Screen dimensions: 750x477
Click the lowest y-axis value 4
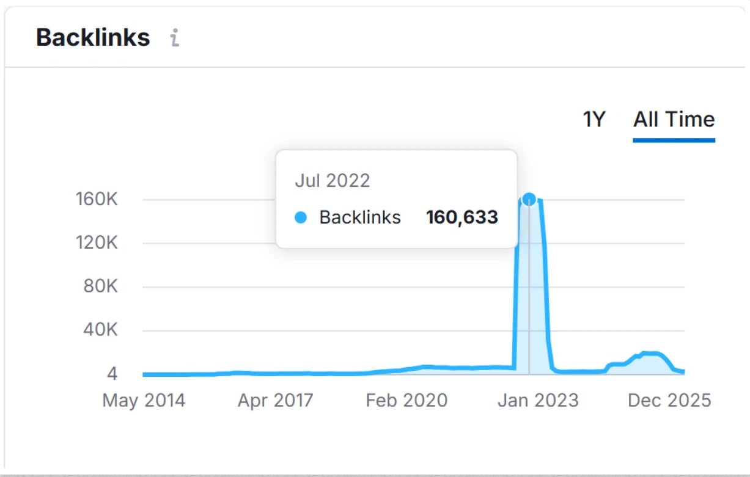pyautogui.click(x=112, y=374)
